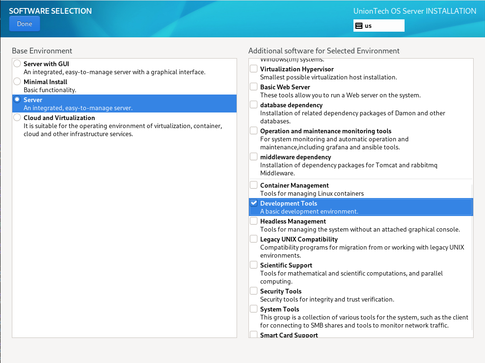Enable the Container Management checkbox
485x363 pixels.
254,185
